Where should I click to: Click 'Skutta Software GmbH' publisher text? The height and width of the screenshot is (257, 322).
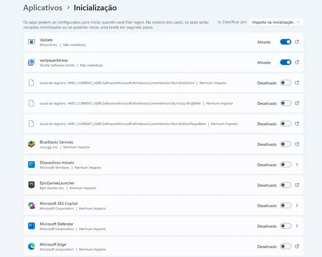click(x=57, y=66)
